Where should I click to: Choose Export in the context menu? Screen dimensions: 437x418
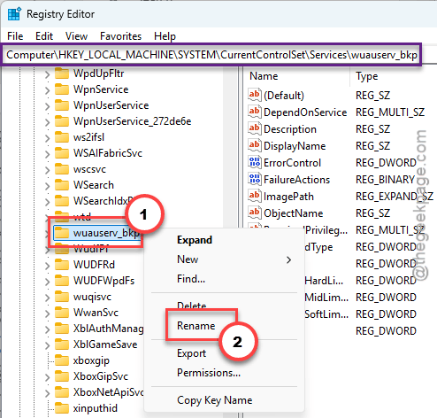click(191, 353)
